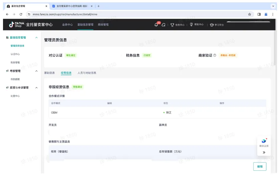Open 认证中心 in sidebar

[x=15, y=54]
